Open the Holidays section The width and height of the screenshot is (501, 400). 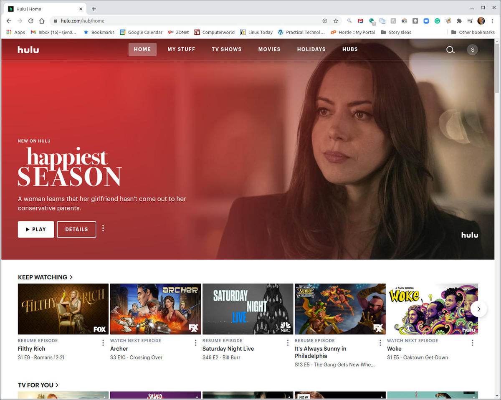[311, 49]
